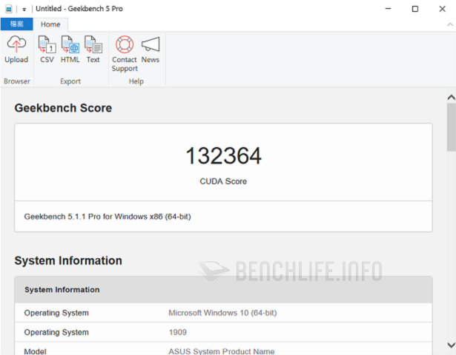Open the blue File tab
Screen dimensions: 456x355
[x=16, y=24]
